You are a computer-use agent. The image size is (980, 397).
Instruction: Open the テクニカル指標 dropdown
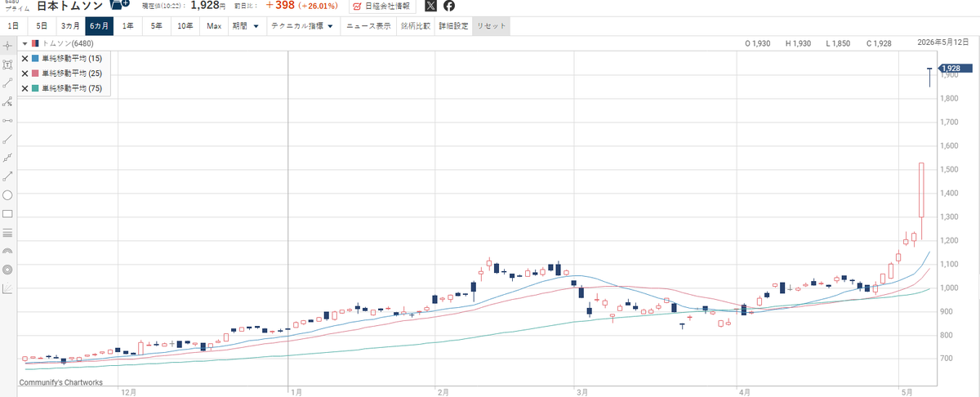pos(302,26)
